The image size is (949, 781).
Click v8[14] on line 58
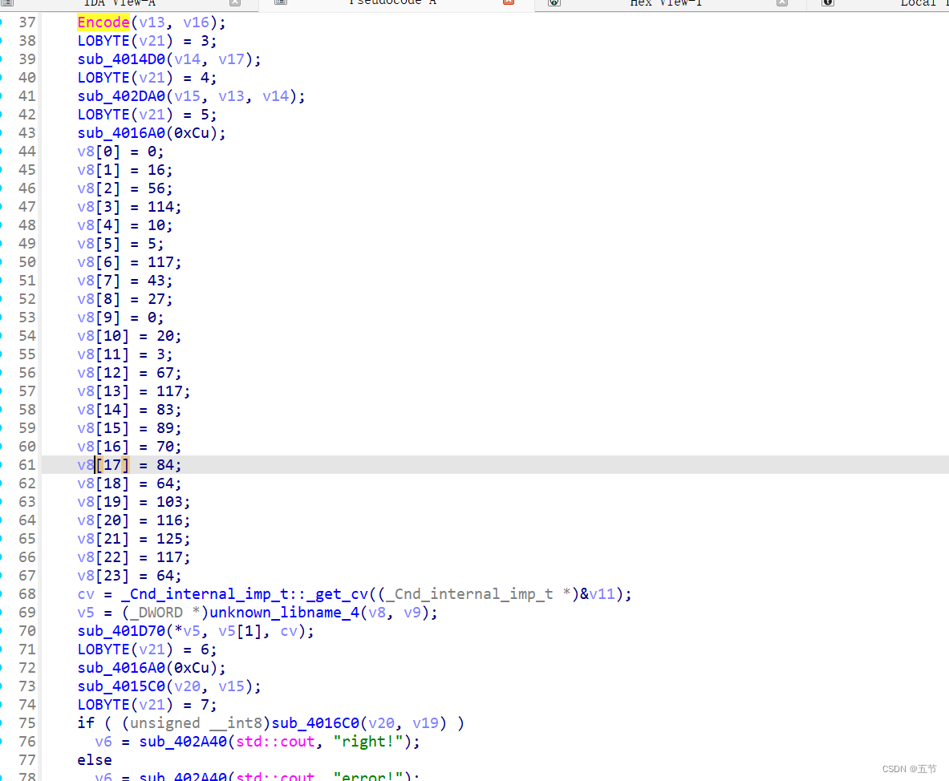[103, 410]
